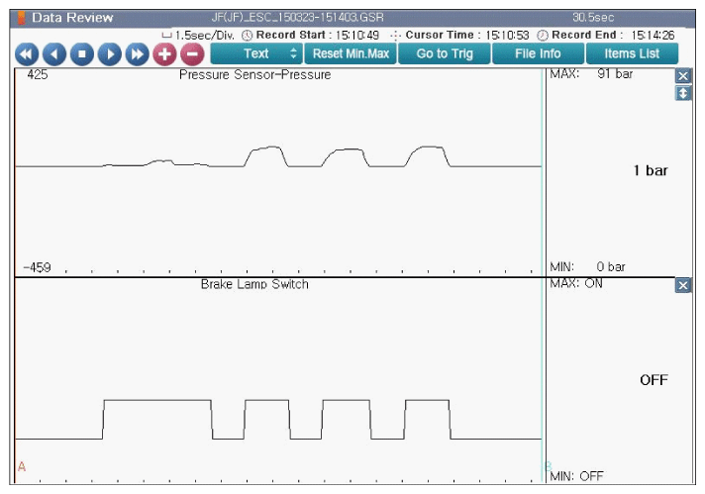
Task: Open the File Info button
Action: [x=539, y=53]
